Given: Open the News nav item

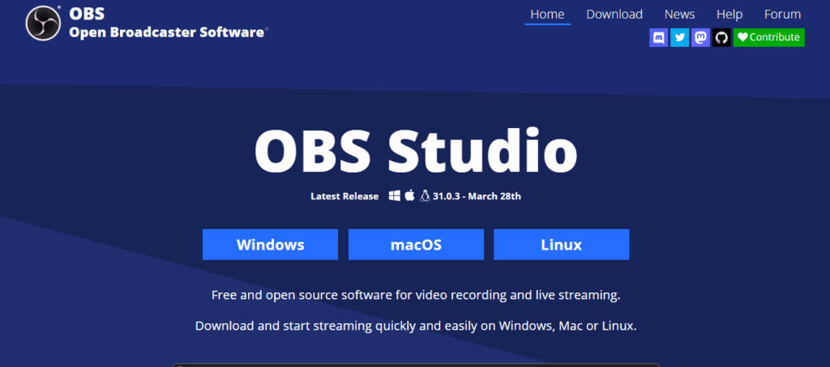Looking at the screenshot, I should tap(680, 15).
